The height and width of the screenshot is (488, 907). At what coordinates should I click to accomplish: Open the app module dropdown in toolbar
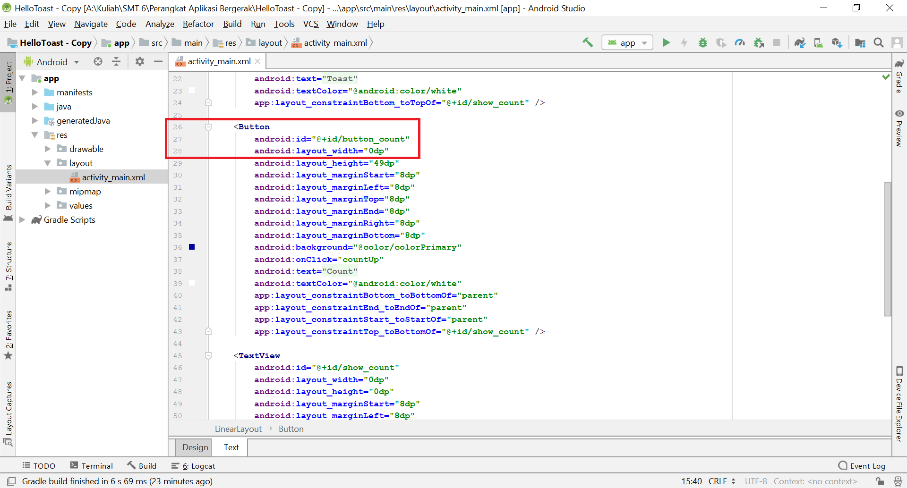point(627,42)
